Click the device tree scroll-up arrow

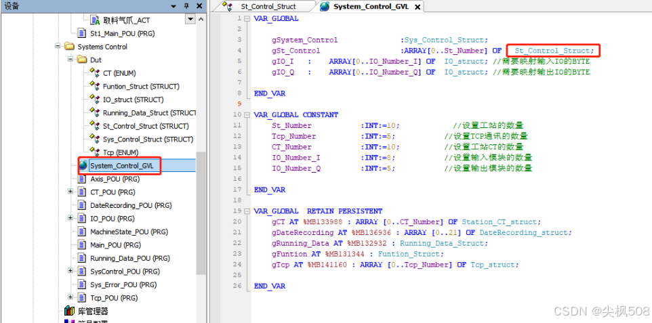coord(201,20)
